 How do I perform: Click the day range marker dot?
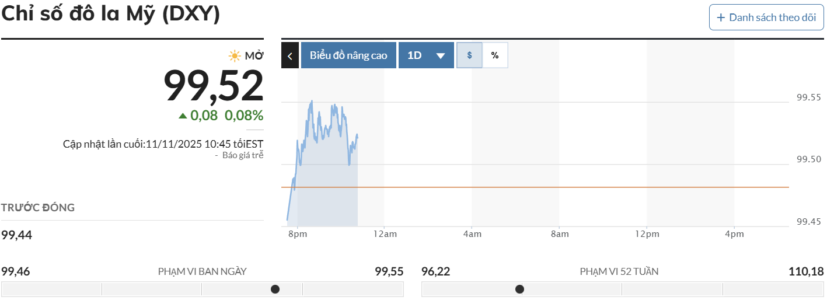pos(275,289)
